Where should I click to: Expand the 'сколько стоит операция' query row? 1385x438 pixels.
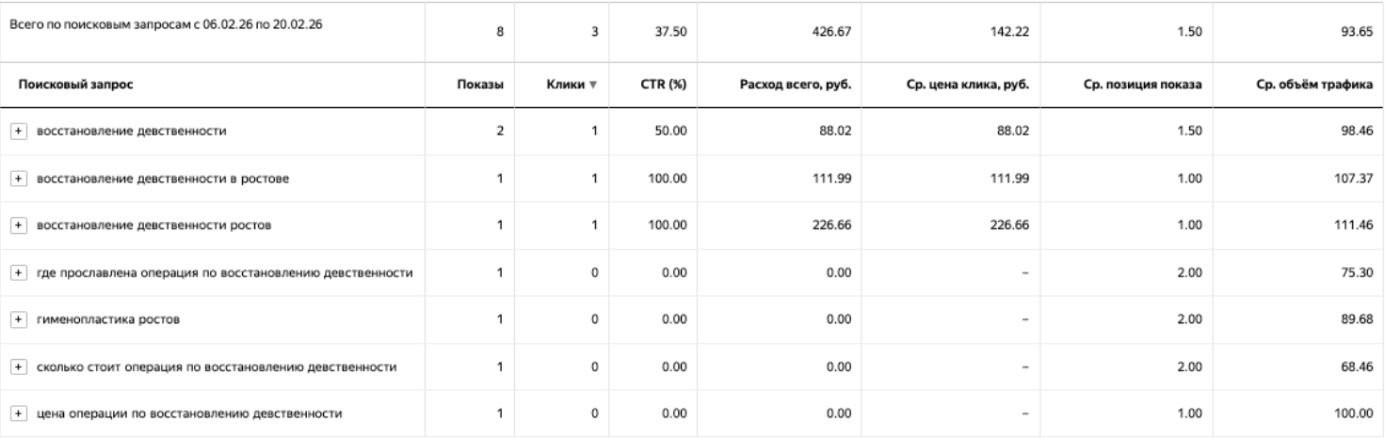click(x=16, y=367)
